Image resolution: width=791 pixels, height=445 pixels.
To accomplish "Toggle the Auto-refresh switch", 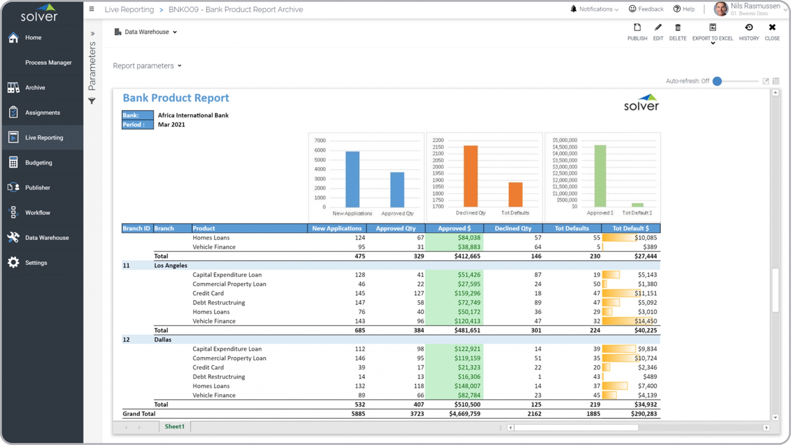I will [717, 81].
